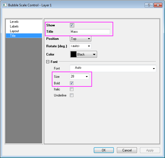Close the Bubble Scale Control dialog

pyautogui.click(x=158, y=5)
